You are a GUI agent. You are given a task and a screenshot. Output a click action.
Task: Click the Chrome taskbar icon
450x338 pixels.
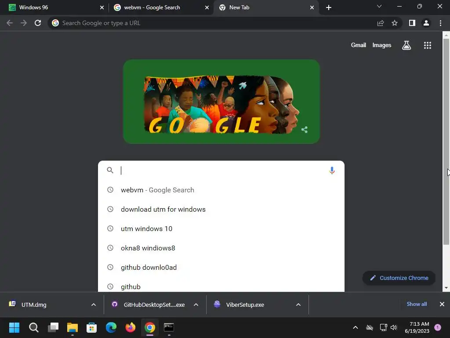coord(150,327)
